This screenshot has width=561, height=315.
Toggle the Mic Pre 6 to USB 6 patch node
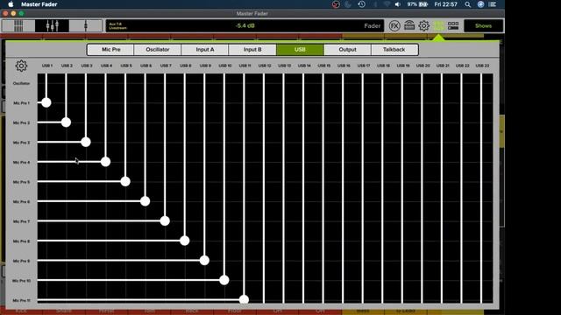coord(145,201)
